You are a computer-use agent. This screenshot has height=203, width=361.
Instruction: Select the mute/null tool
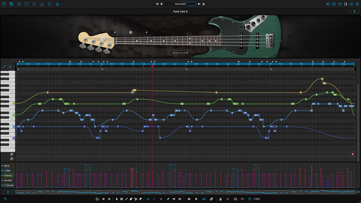(122, 199)
